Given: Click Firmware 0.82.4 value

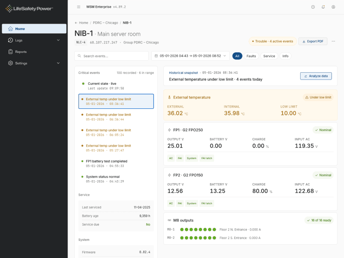Looking at the screenshot, I should click(145, 252).
